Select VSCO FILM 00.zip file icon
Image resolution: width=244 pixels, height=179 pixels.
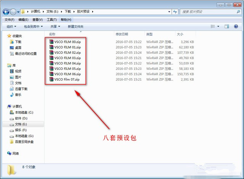[x=51, y=42]
